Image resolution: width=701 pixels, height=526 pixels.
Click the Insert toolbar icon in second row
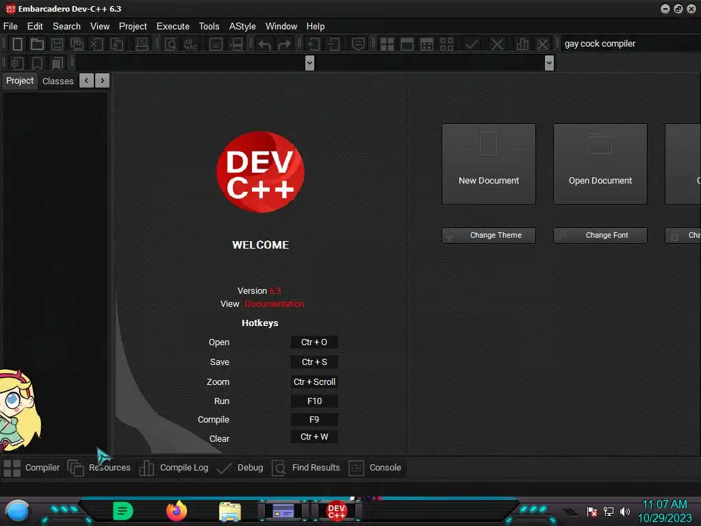point(17,63)
